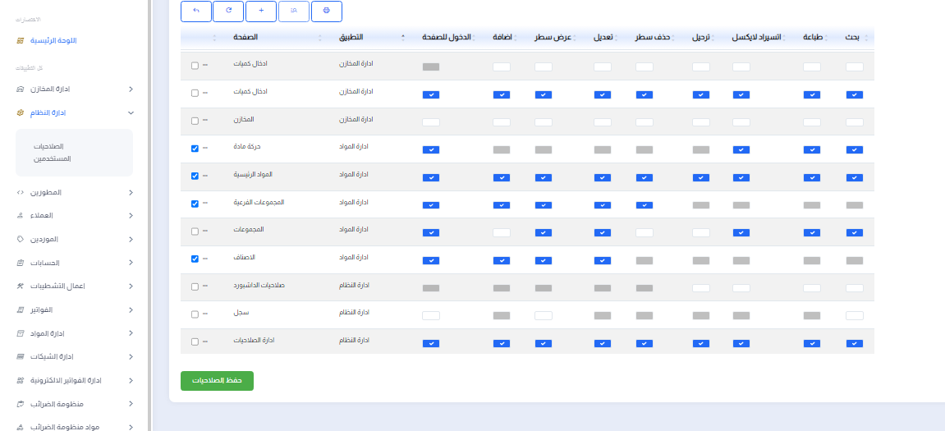Click the refresh icon in the toolbar
This screenshot has height=431, width=945.
(228, 11)
